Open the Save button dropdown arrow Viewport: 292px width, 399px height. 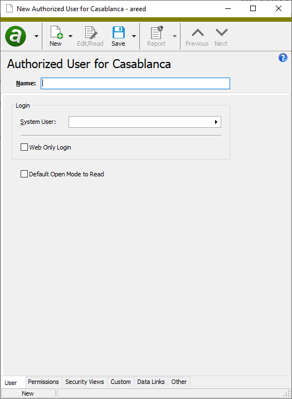134,36
